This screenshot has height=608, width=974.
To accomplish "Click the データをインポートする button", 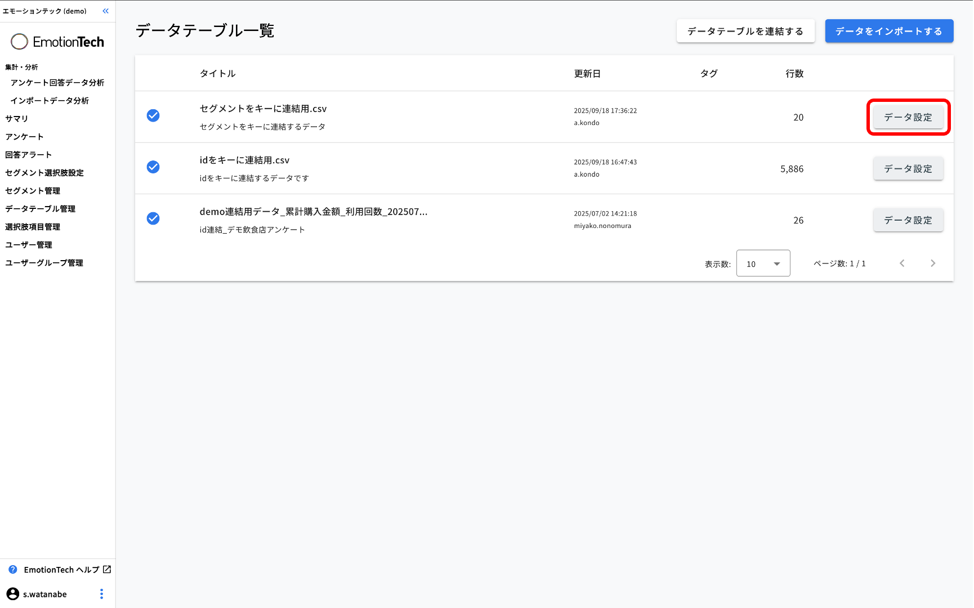I will [x=888, y=32].
